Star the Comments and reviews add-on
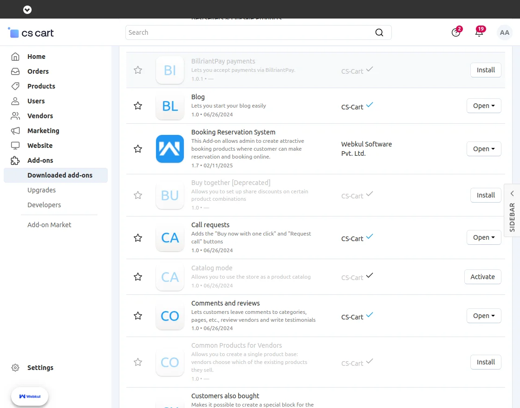This screenshot has height=408, width=520. 138,316
